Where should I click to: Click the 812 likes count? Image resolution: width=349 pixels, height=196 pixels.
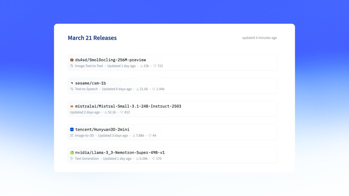[x=127, y=112]
